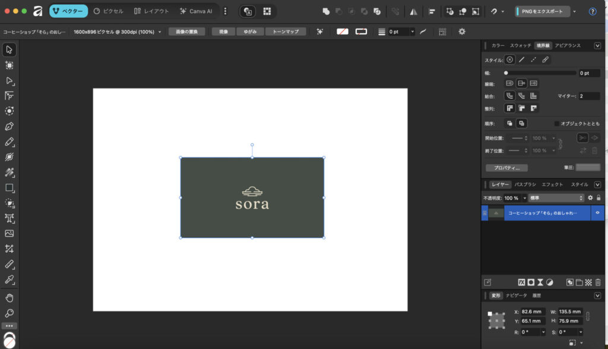This screenshot has height=349, width=608.
Task: Pick the Color Picker eyedropper tool
Action: 9,279
